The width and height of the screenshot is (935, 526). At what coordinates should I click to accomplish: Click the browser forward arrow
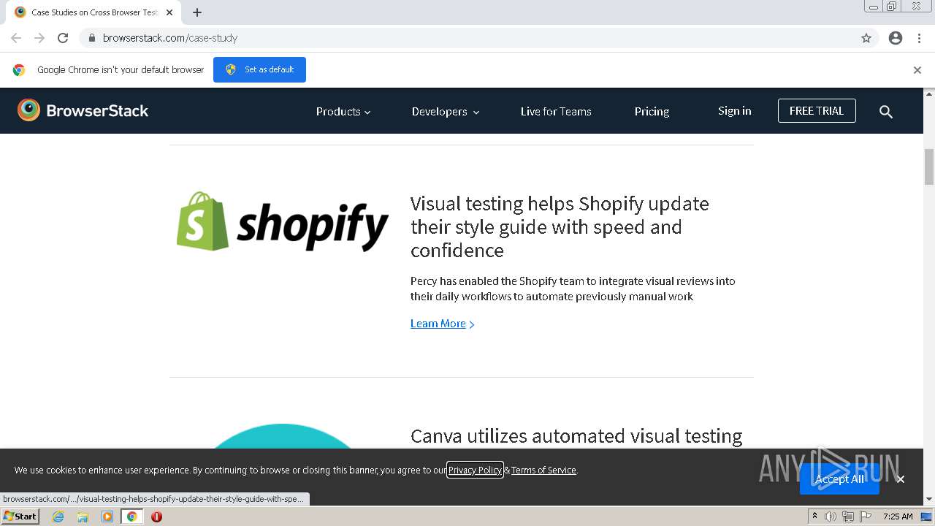coord(39,38)
